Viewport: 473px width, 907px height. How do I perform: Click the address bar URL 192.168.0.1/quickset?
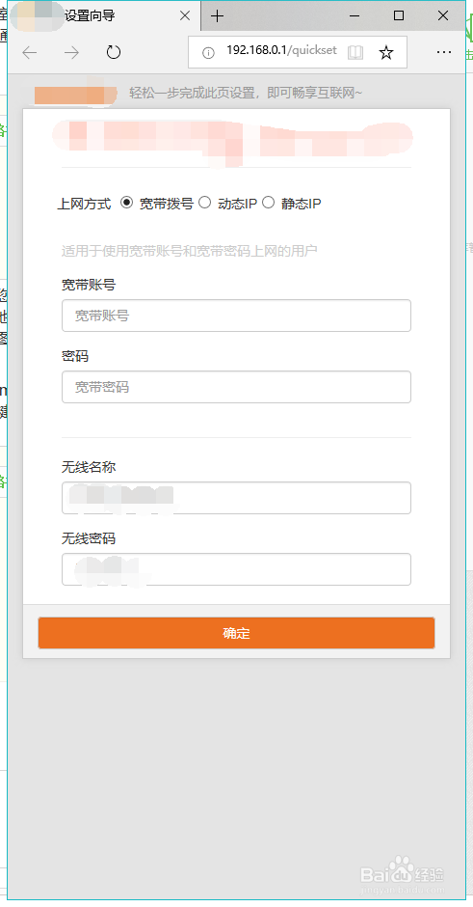click(281, 50)
